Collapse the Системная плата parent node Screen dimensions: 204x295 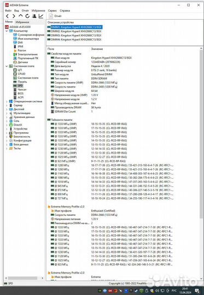[7, 66]
